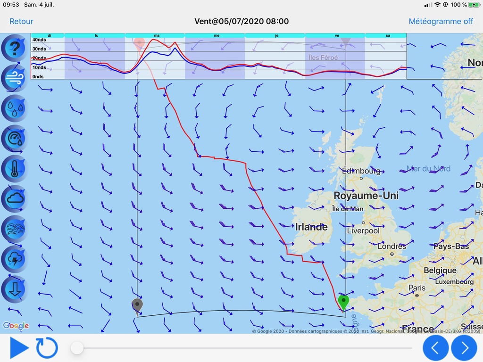
Task: Tap the download arrow icon
Action: (x=14, y=289)
